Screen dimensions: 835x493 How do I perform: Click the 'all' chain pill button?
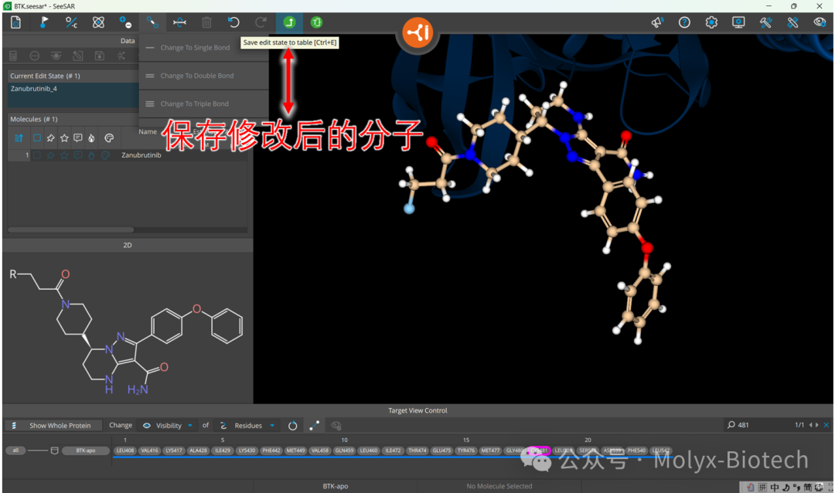pos(15,450)
